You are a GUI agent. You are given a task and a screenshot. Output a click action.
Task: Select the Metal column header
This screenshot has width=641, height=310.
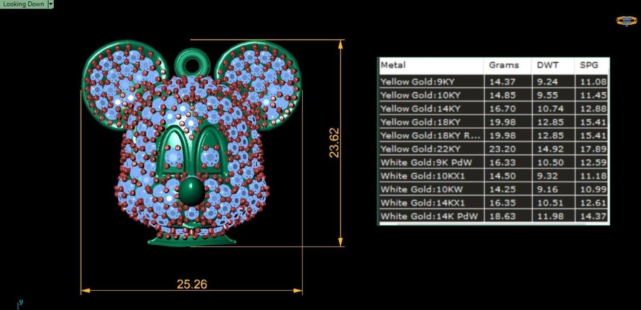click(431, 66)
